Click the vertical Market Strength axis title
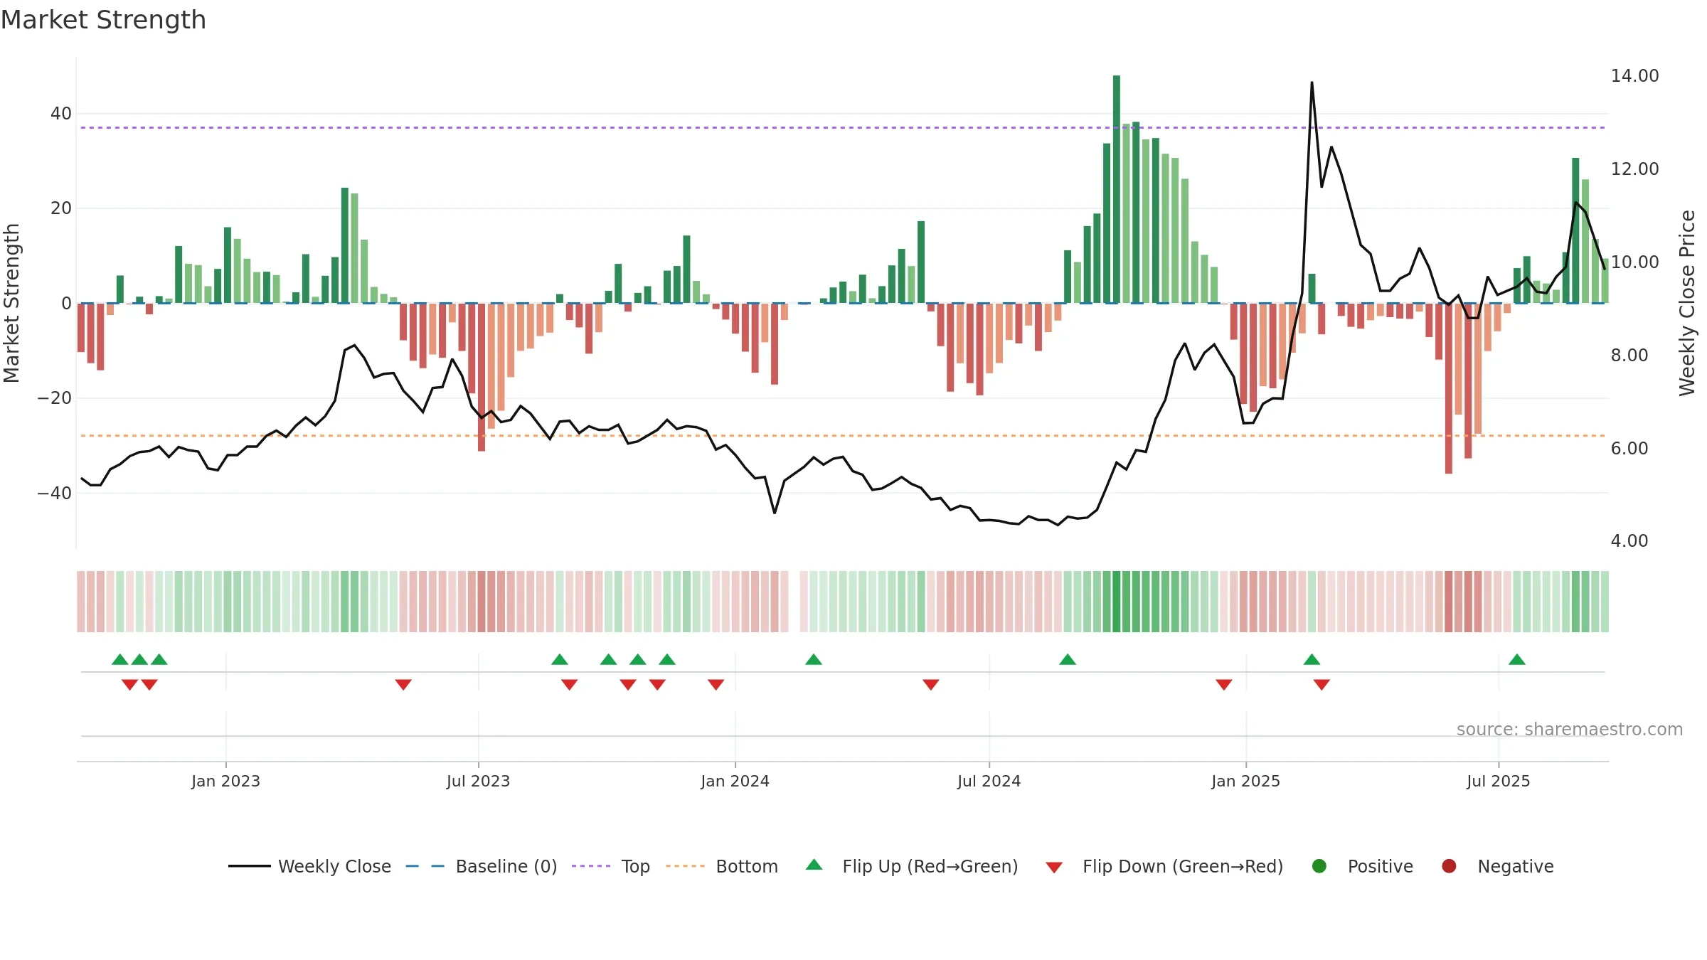 click(x=11, y=303)
